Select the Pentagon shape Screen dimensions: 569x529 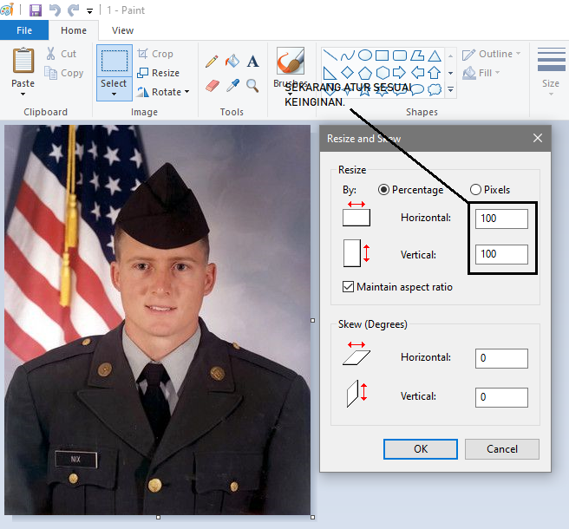[365, 73]
